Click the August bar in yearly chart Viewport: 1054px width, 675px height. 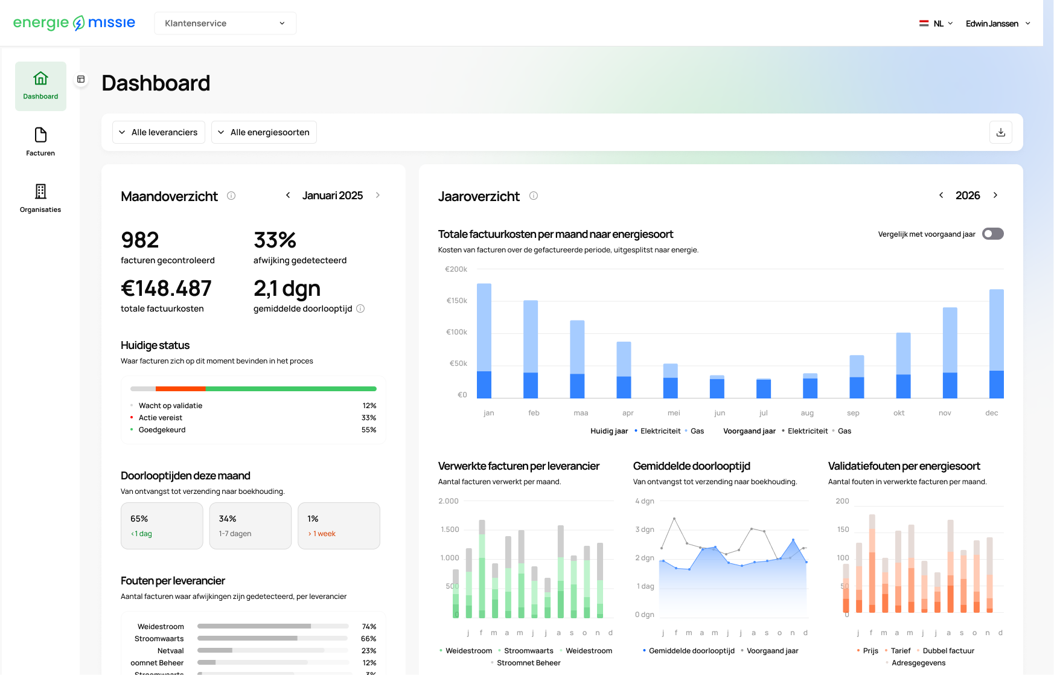[x=810, y=386]
